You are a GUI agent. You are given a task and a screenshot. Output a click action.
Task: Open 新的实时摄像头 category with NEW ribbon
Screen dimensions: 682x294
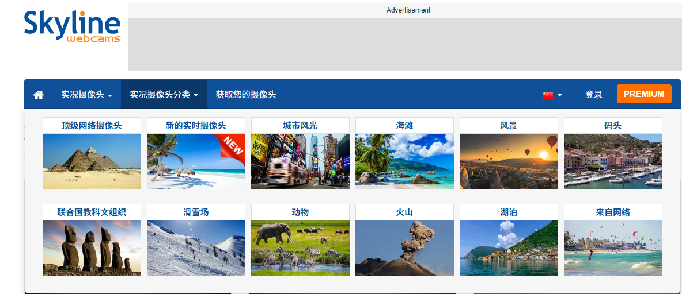click(x=196, y=161)
